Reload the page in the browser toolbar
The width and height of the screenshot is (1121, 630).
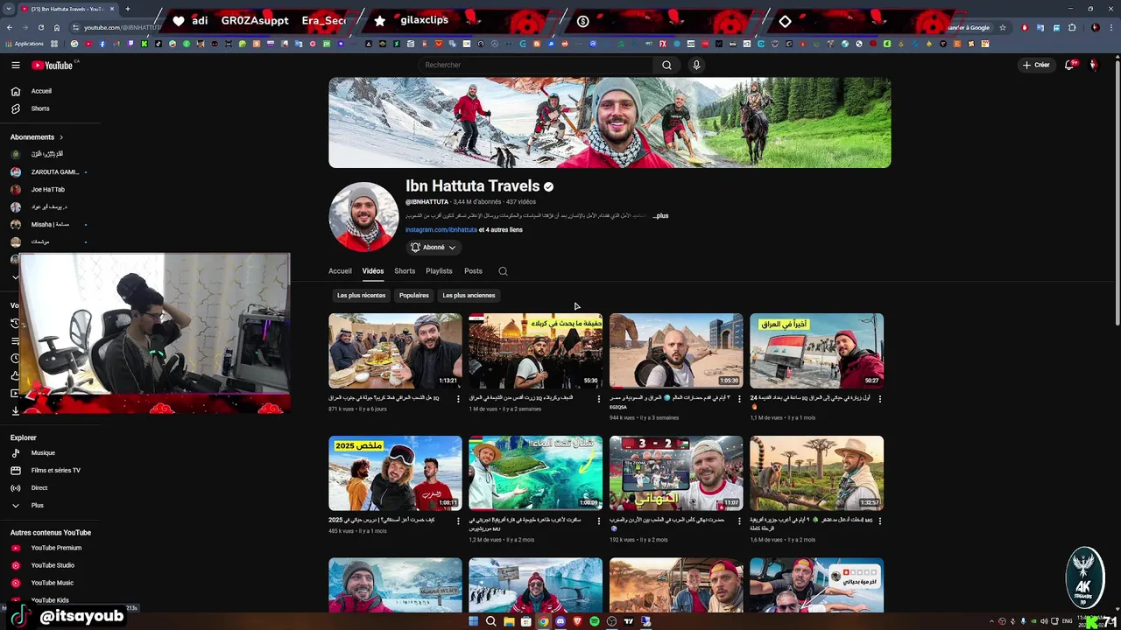pos(41,27)
